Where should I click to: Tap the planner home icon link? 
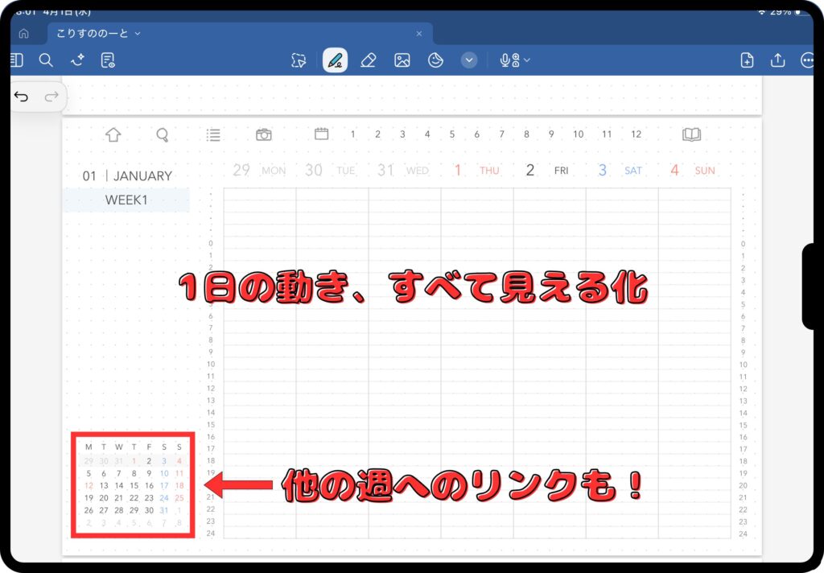113,134
